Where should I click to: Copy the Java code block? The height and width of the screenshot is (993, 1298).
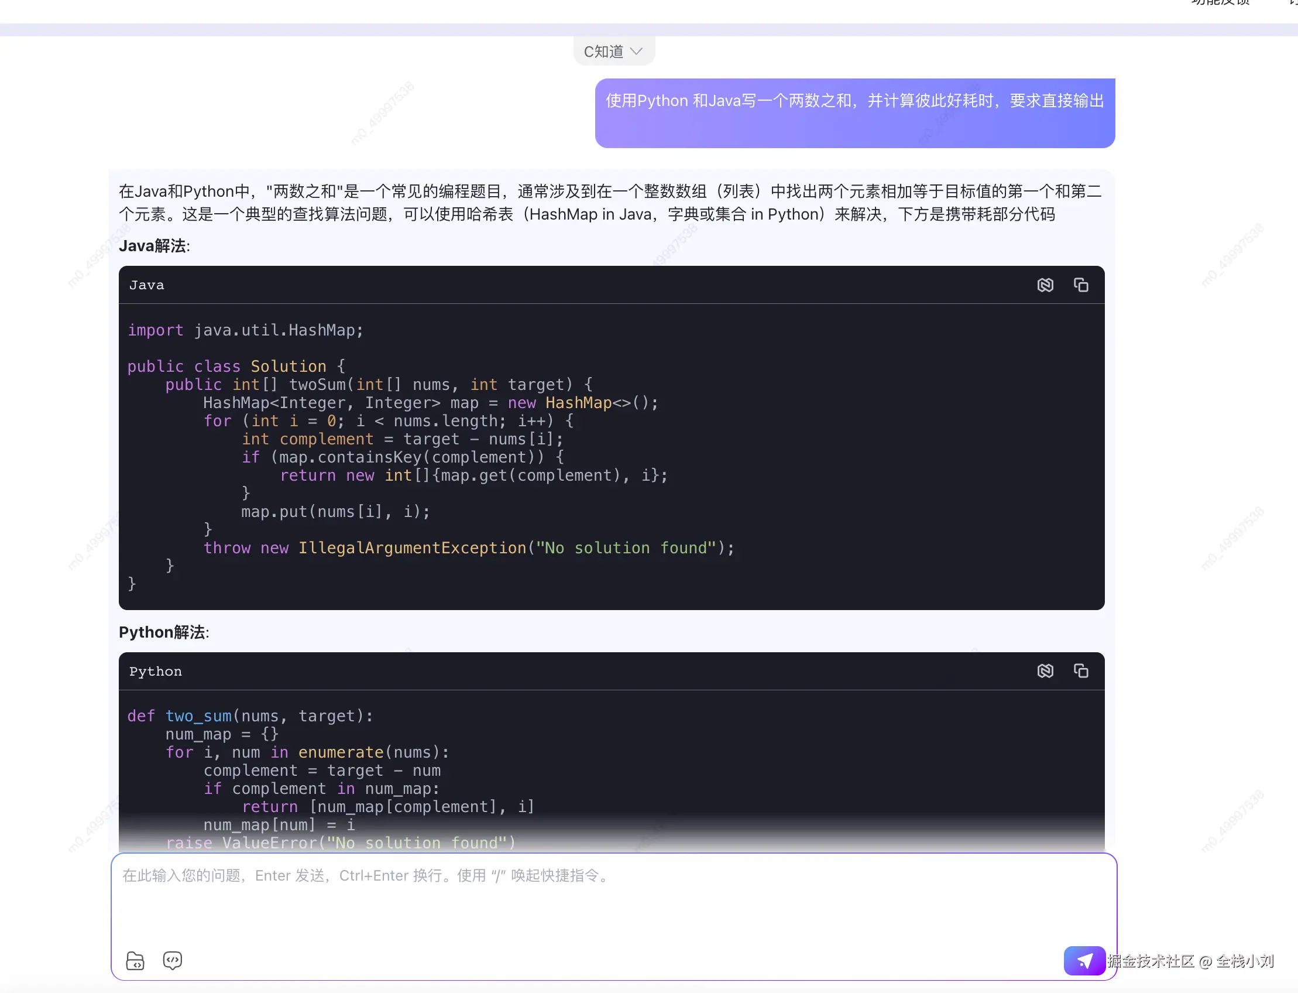1080,285
